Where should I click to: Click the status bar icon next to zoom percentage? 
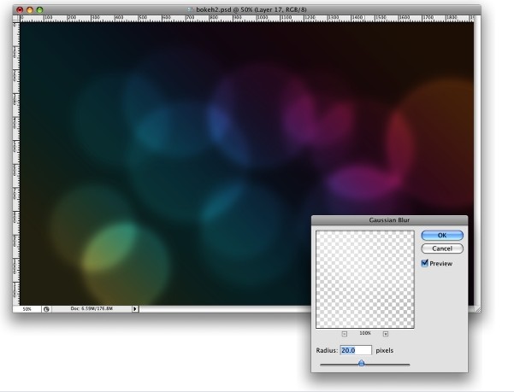click(46, 307)
